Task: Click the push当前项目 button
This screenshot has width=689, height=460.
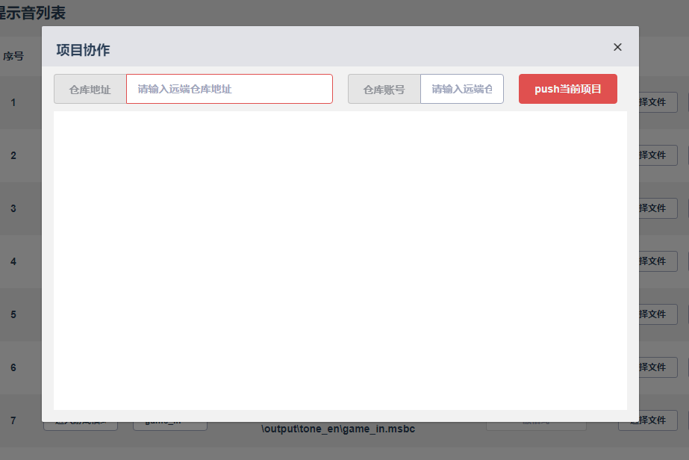Action: click(x=568, y=89)
